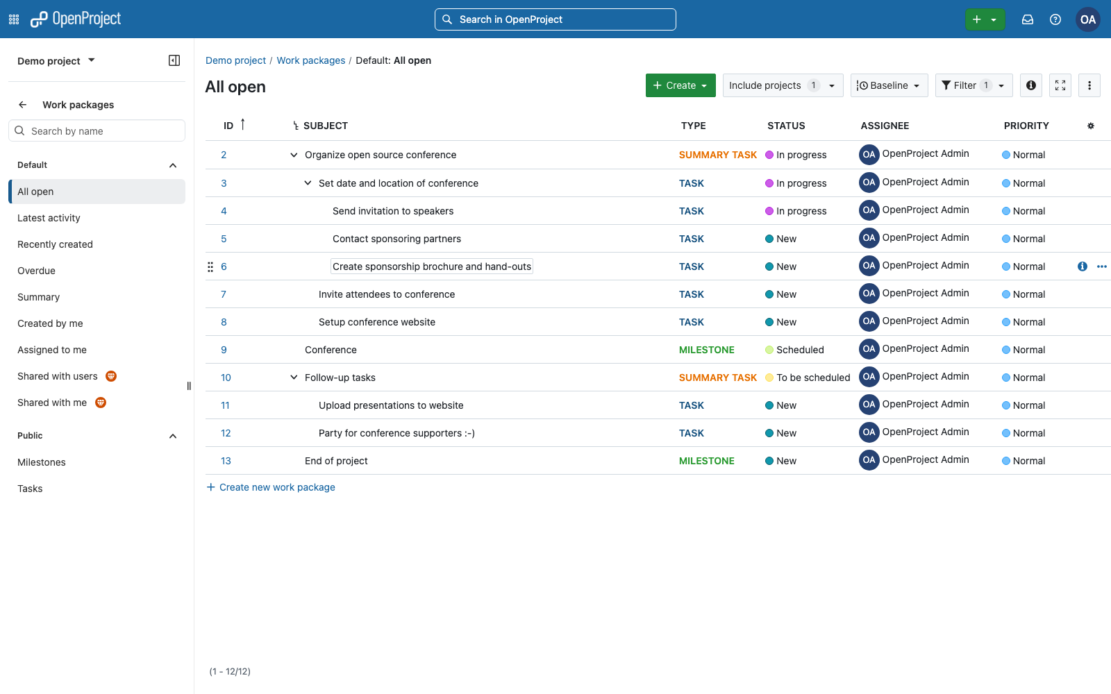Click To be scheduled status cell
This screenshot has width=1111, height=694.
point(808,378)
